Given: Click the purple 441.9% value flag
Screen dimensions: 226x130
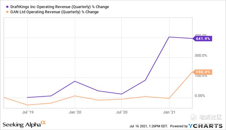Looking at the screenshot, I should [203, 39].
